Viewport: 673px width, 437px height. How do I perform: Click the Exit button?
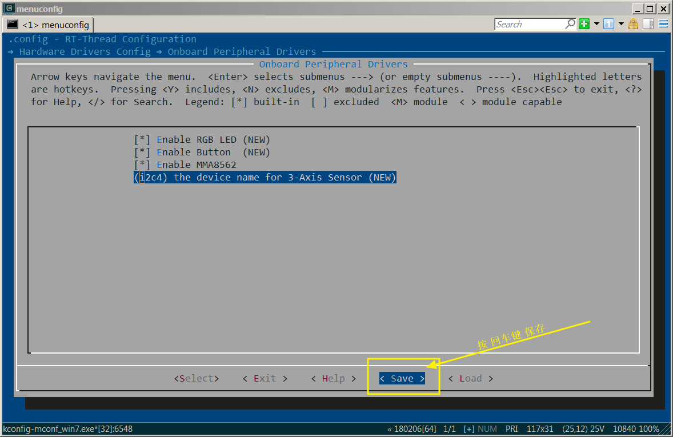click(265, 378)
